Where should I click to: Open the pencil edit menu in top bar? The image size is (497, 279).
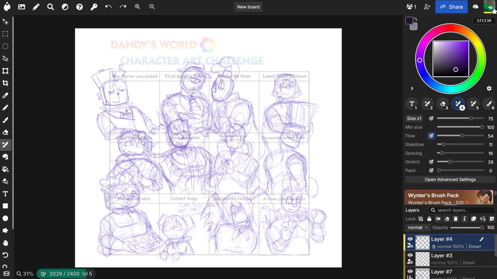[x=36, y=7]
